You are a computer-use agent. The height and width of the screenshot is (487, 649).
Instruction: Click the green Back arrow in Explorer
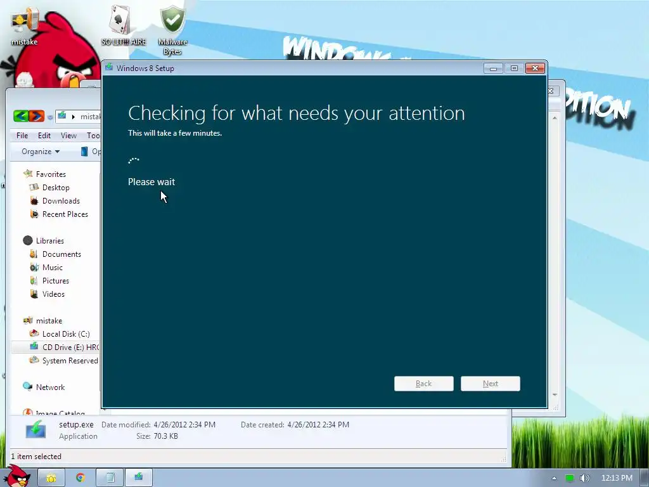tap(21, 116)
